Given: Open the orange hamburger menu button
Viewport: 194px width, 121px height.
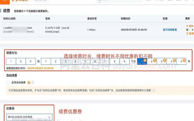Looking at the screenshot, I should [5, 2].
